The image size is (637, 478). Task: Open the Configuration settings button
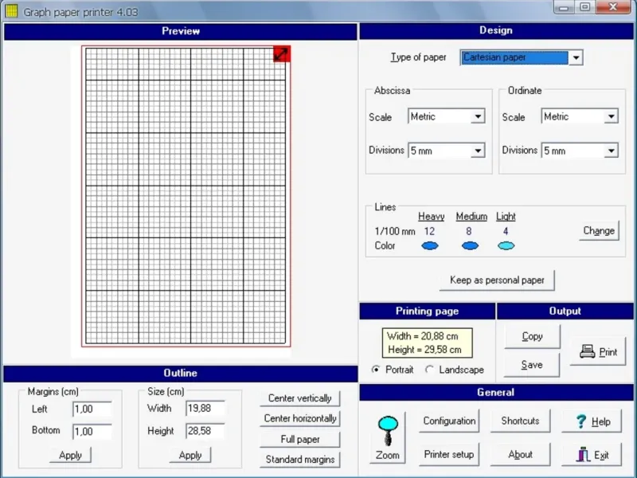449,421
